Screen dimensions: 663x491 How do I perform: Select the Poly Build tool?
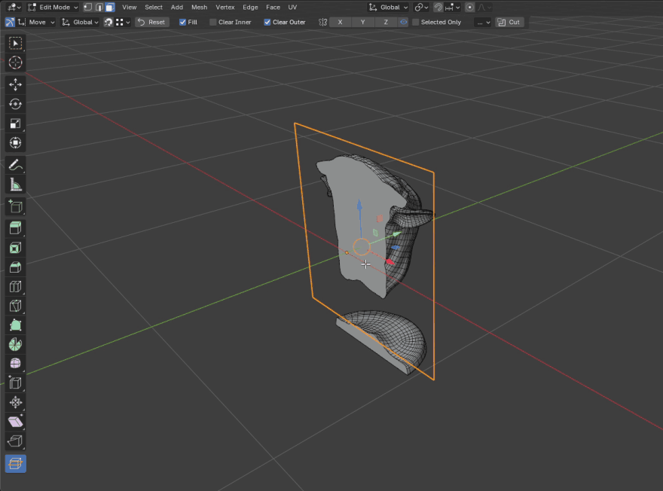(15, 325)
